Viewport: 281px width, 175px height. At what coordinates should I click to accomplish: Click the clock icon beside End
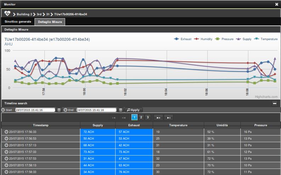tap(66, 110)
